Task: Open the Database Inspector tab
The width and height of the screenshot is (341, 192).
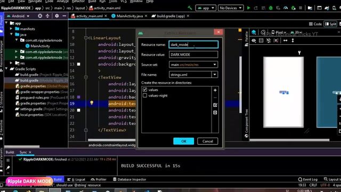Action: click(x=129, y=179)
